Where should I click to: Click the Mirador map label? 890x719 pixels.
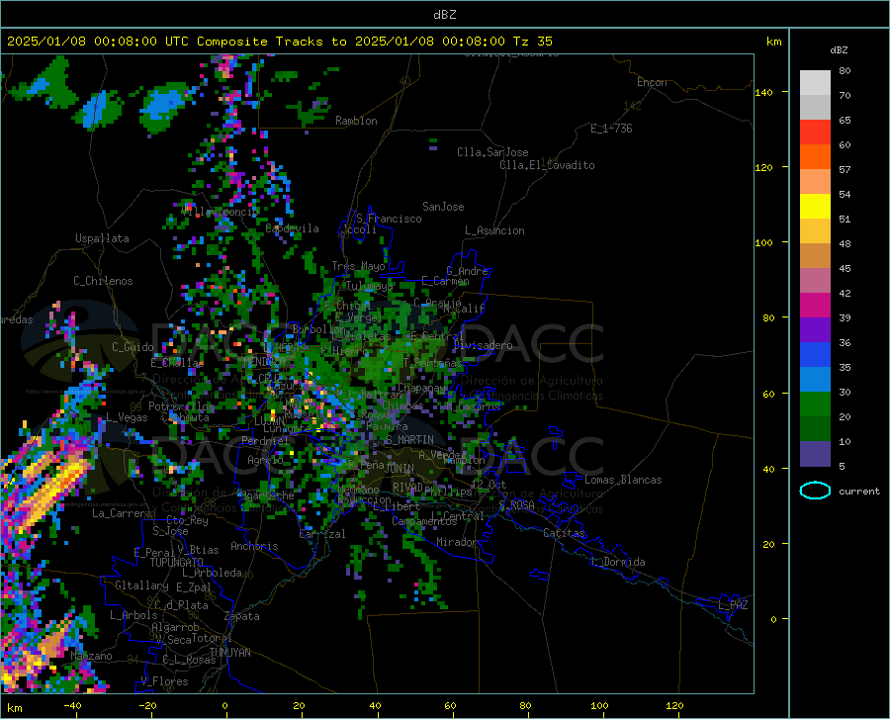coord(457,542)
